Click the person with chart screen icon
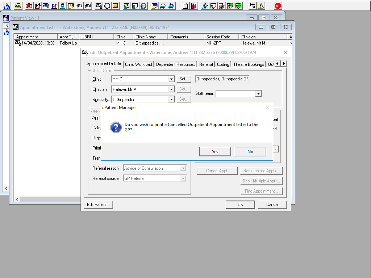This screenshot has width=371, height=278. (126, 6)
